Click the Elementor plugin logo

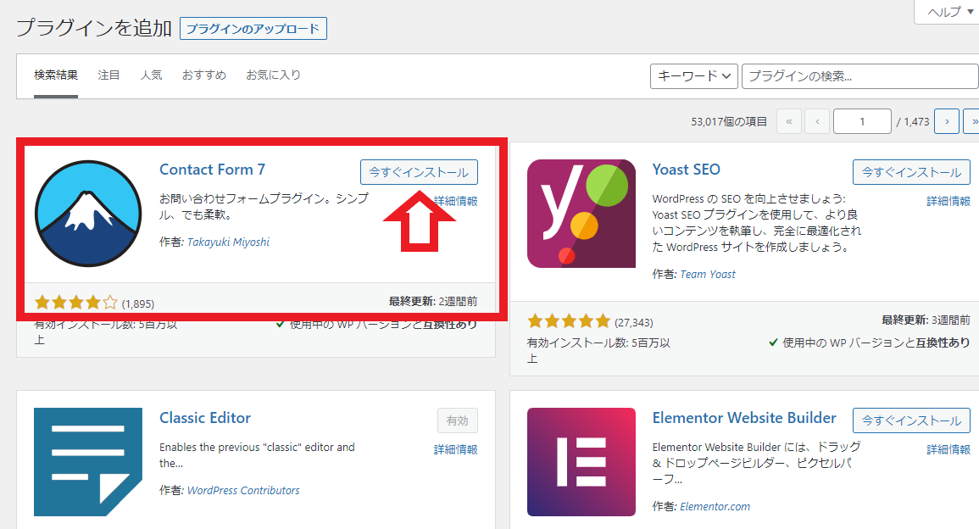[x=581, y=461]
